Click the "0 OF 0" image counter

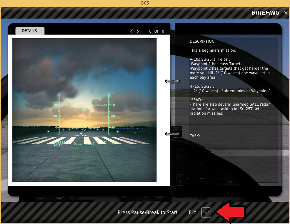click(157, 31)
